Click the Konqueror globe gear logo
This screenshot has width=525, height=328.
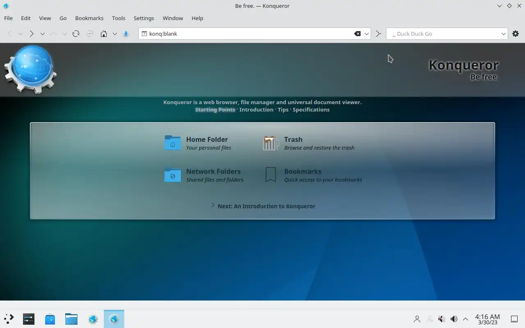click(x=30, y=69)
